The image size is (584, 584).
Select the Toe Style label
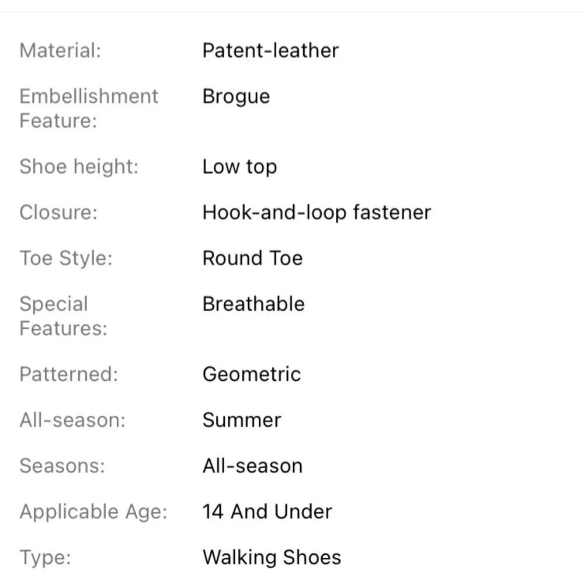(66, 258)
